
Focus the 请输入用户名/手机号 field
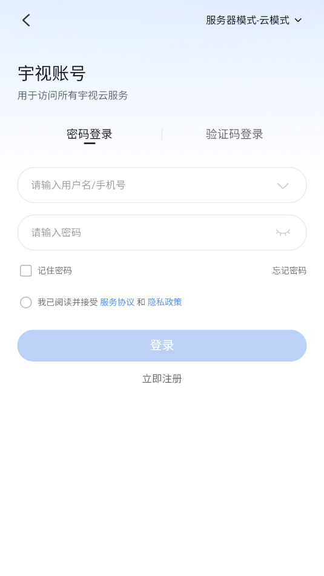[162, 185]
